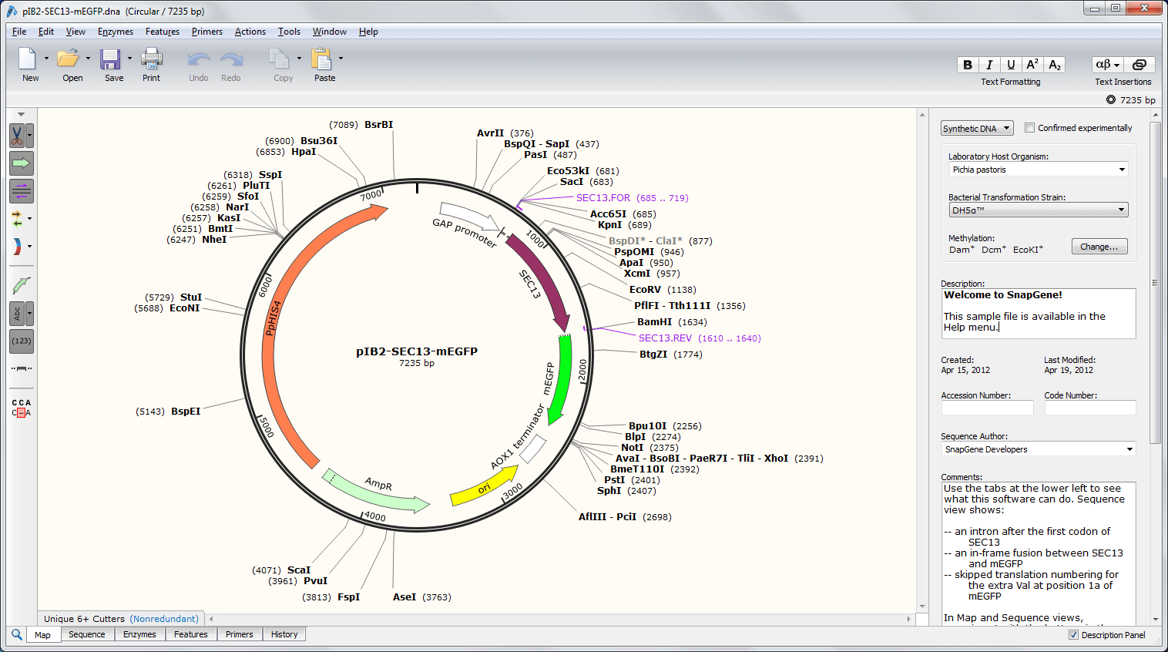
Task: Select the green mEGFP feature arrow
Action: 562,379
